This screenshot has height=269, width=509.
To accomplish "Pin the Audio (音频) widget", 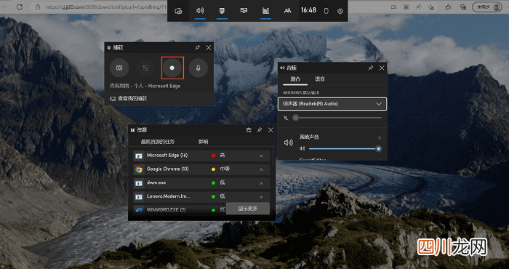I will tap(370, 68).
